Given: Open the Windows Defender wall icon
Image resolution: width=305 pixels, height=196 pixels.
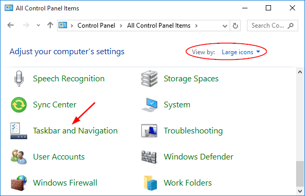Looking at the screenshot, I should [x=149, y=157].
